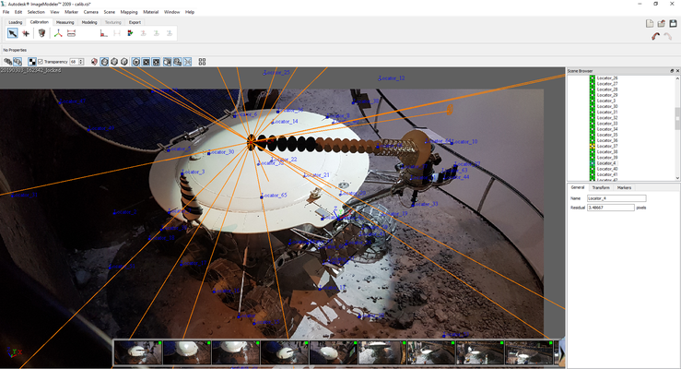Screen dimensions: 681x369
Task: Choose the place marker tool
Action: coord(26,33)
